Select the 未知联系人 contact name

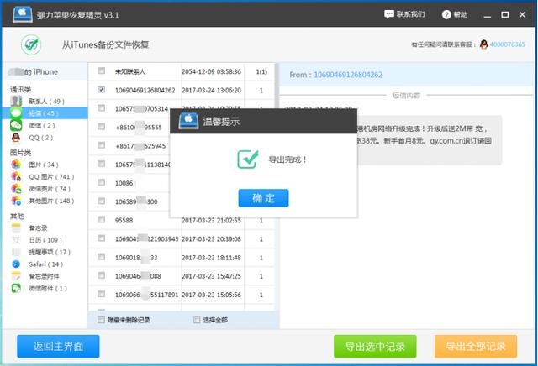click(130, 71)
